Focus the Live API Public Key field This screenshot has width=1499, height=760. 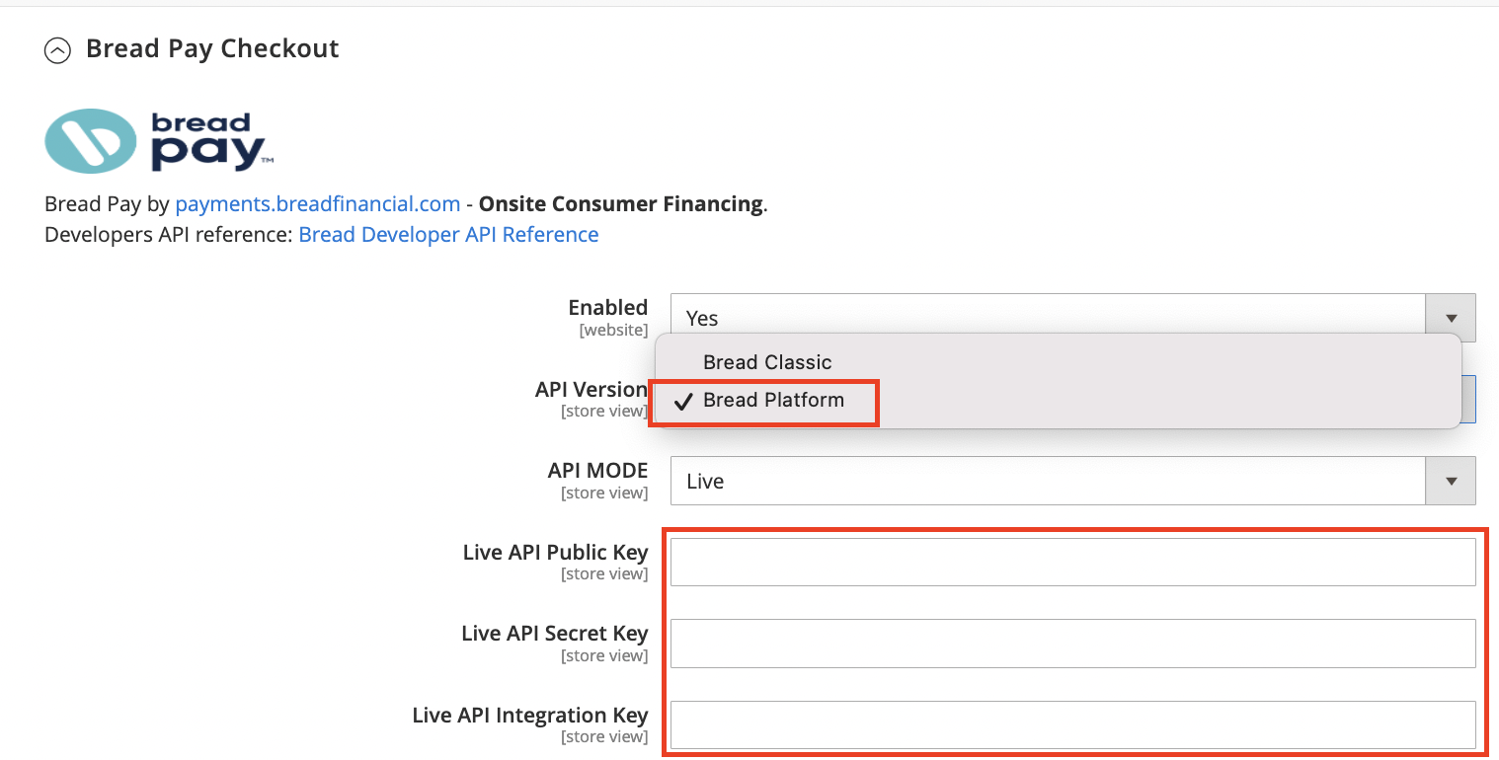coord(1072,563)
